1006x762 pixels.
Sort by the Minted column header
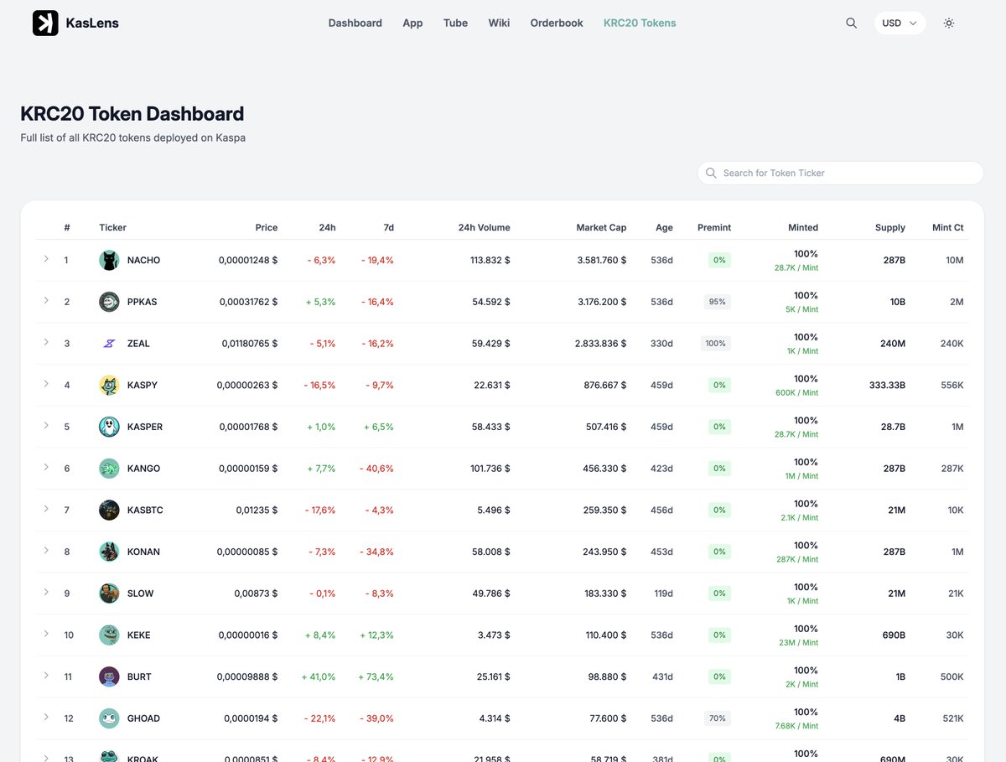803,227
